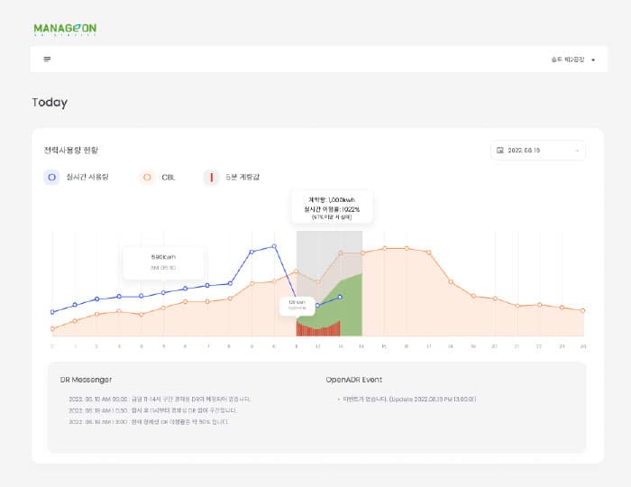Click the red 5-minute meter bars
Image resolution: width=631 pixels, height=487 pixels.
coord(318,329)
